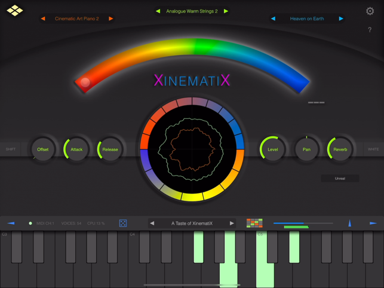
Task: Click the Attack knob
Action: coord(76,149)
